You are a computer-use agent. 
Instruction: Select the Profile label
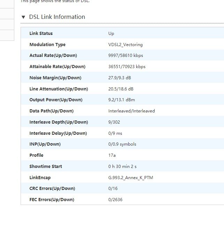(x=36, y=155)
